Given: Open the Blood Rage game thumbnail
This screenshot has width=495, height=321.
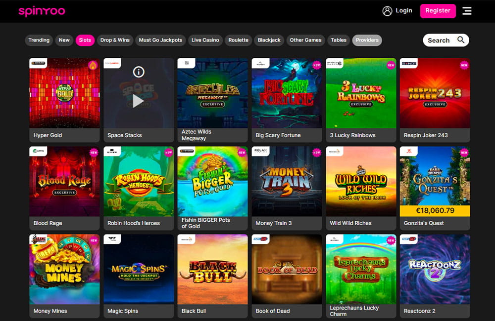Looking at the screenshot, I should [x=64, y=181].
